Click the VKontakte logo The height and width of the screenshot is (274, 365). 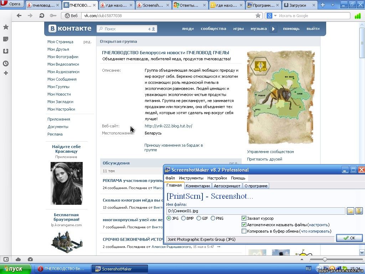pos(70,29)
